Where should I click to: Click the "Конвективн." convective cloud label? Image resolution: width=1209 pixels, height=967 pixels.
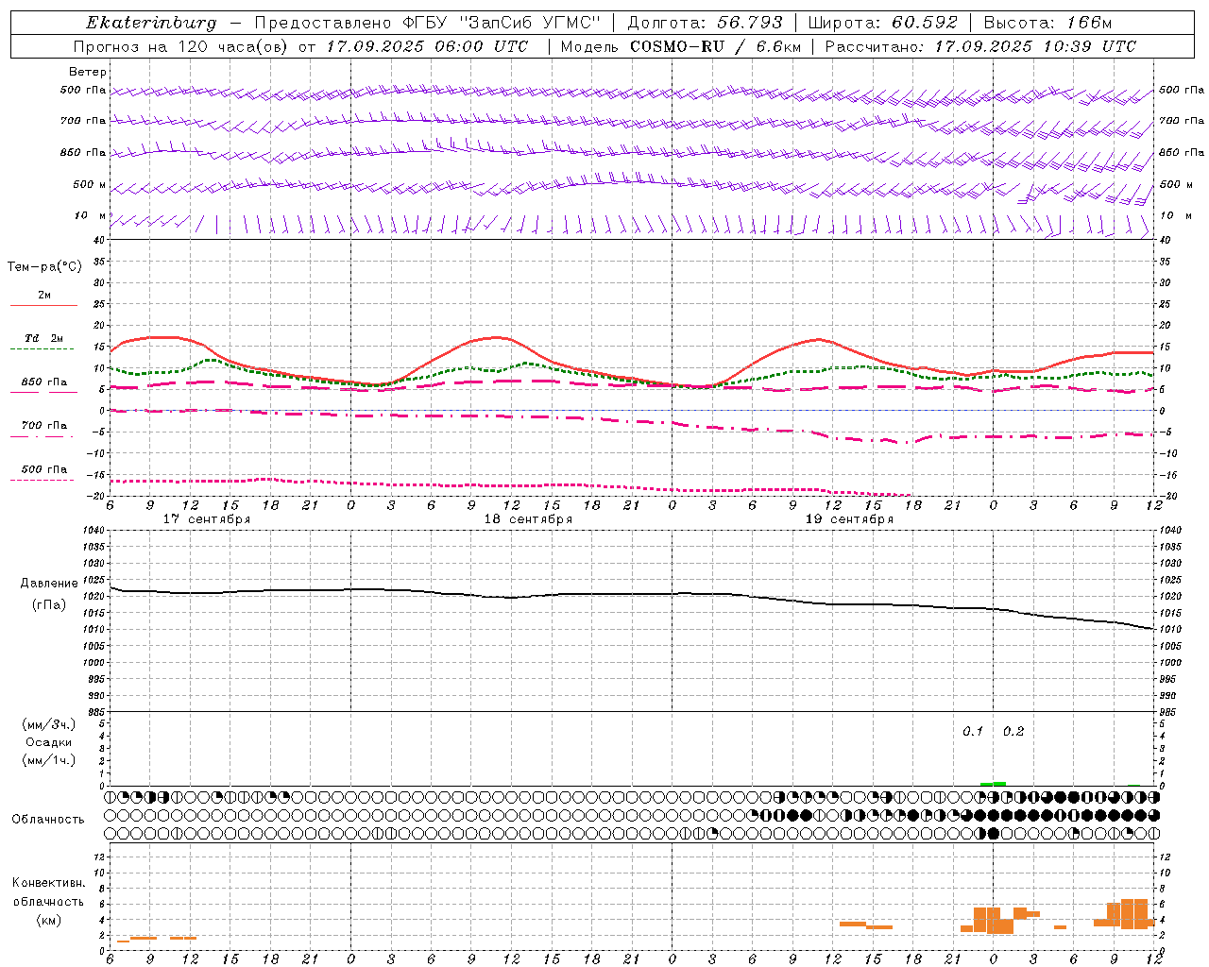48,883
